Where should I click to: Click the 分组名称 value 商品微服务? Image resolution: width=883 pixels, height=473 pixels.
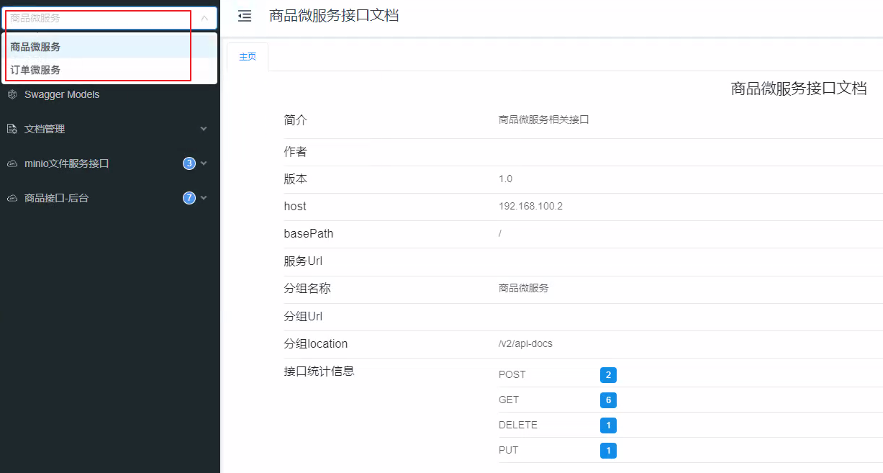coord(524,288)
